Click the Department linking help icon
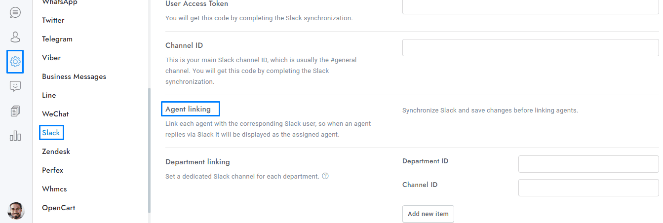 coord(325,176)
